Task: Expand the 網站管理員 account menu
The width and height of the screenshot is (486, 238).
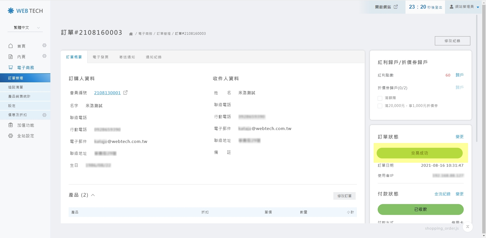Action: click(x=464, y=7)
